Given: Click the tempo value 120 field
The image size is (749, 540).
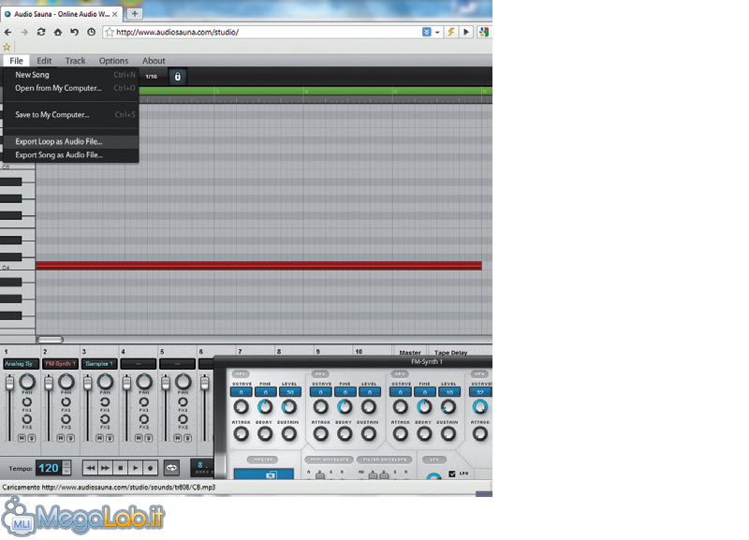Looking at the screenshot, I should [x=50, y=468].
